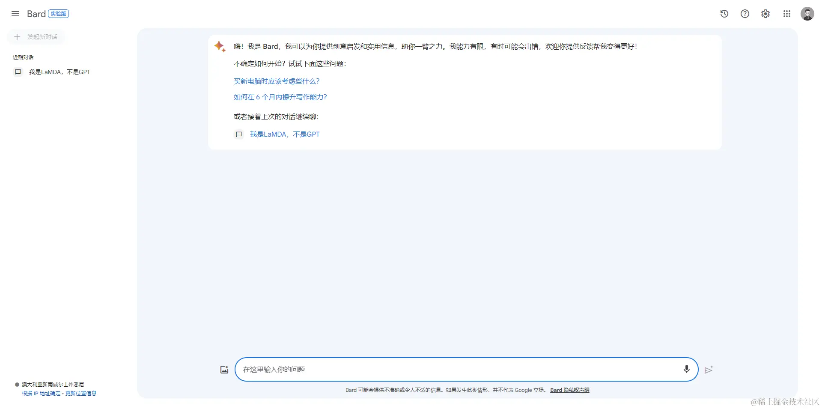Click the chat icon in sidebar conversation

(x=18, y=72)
